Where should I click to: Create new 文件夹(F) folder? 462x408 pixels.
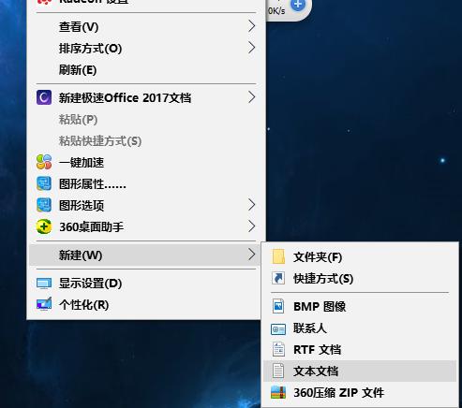tap(360, 256)
